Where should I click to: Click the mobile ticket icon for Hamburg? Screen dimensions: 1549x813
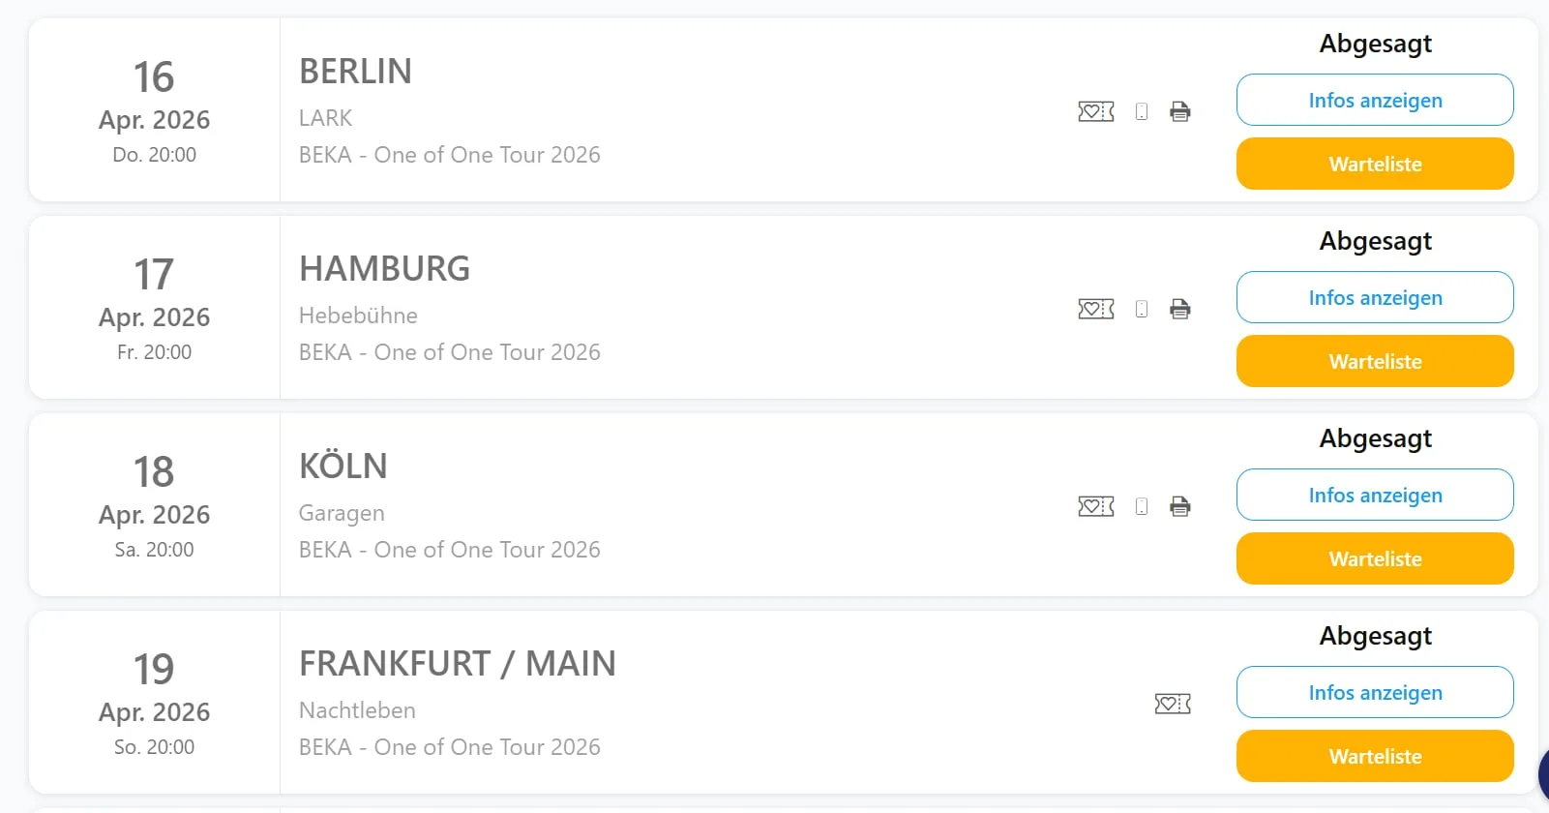(x=1142, y=309)
